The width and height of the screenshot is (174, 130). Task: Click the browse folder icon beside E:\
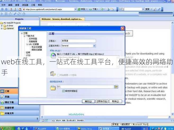(116, 87)
